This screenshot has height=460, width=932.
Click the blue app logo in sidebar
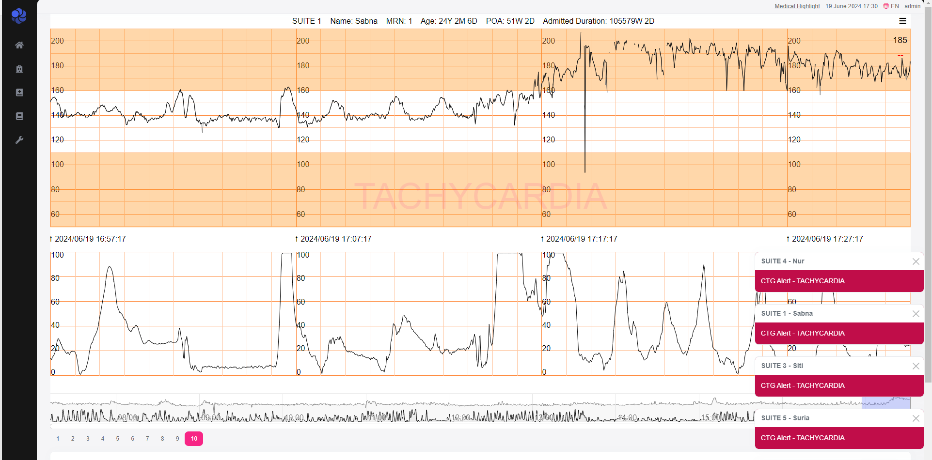[x=19, y=16]
